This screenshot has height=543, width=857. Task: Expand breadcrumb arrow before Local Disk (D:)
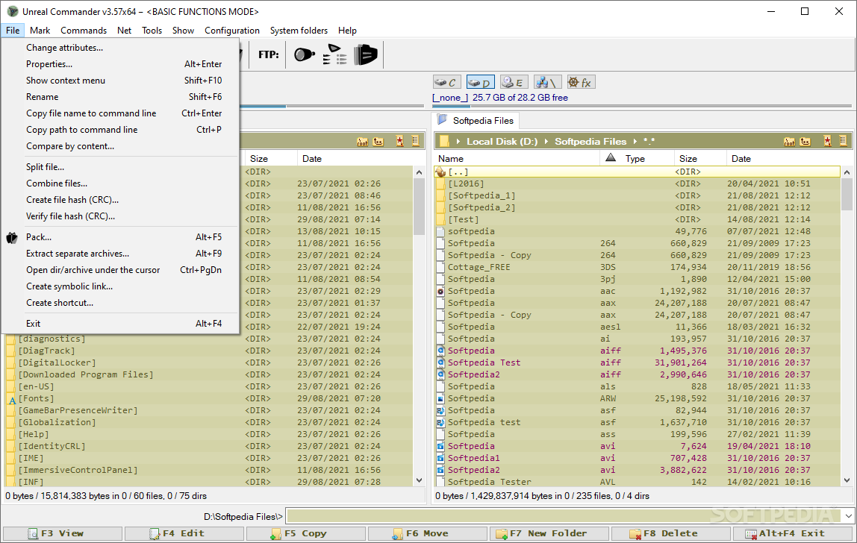tap(458, 142)
